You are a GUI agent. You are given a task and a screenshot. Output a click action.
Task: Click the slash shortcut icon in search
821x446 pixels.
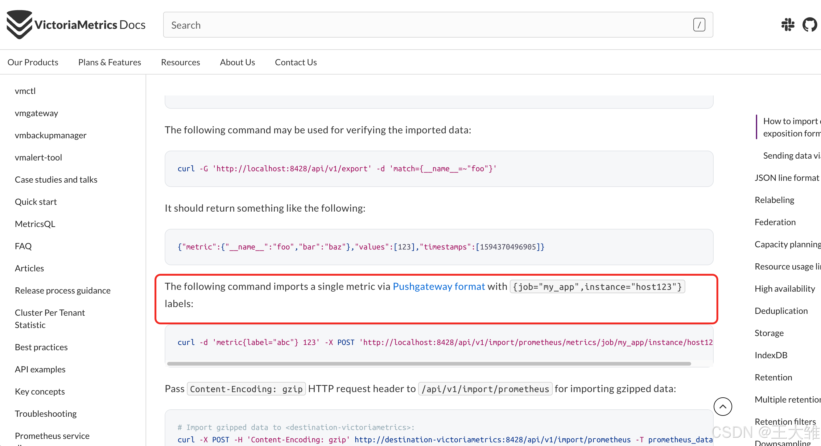pyautogui.click(x=699, y=25)
